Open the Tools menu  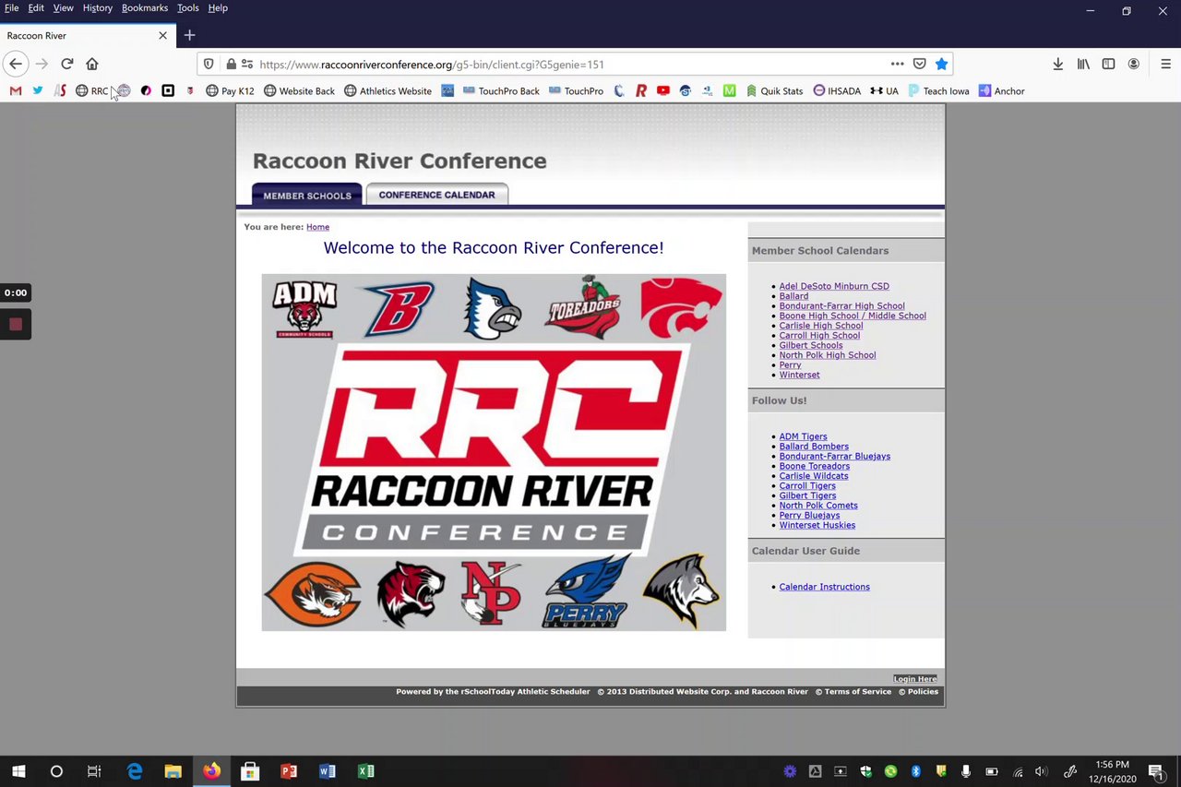tap(187, 7)
